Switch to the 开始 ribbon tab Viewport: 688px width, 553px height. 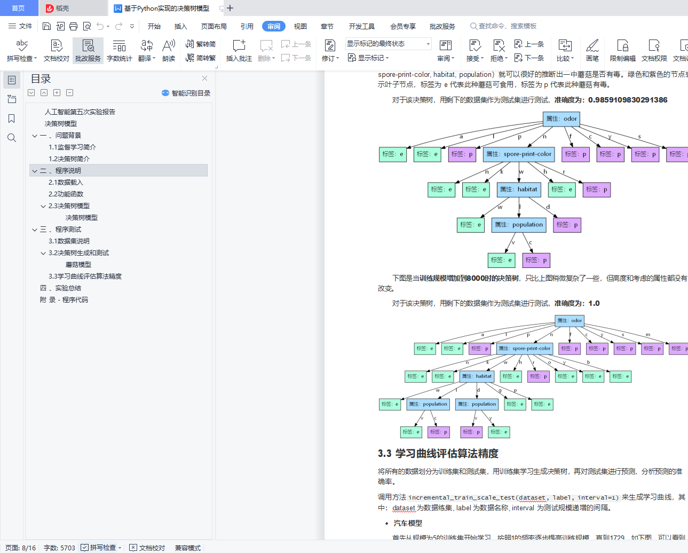click(154, 26)
